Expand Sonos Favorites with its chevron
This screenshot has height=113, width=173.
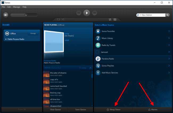(169, 31)
